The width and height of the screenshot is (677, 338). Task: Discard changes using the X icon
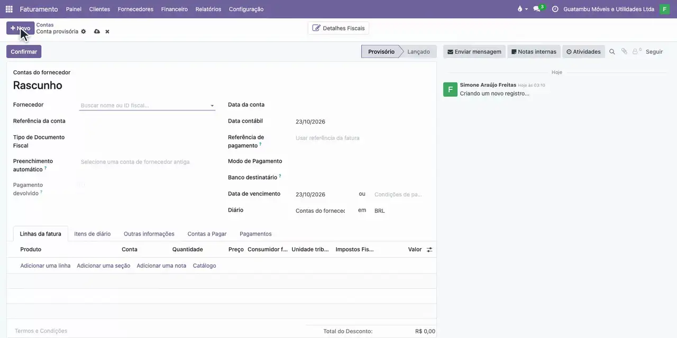pyautogui.click(x=107, y=32)
